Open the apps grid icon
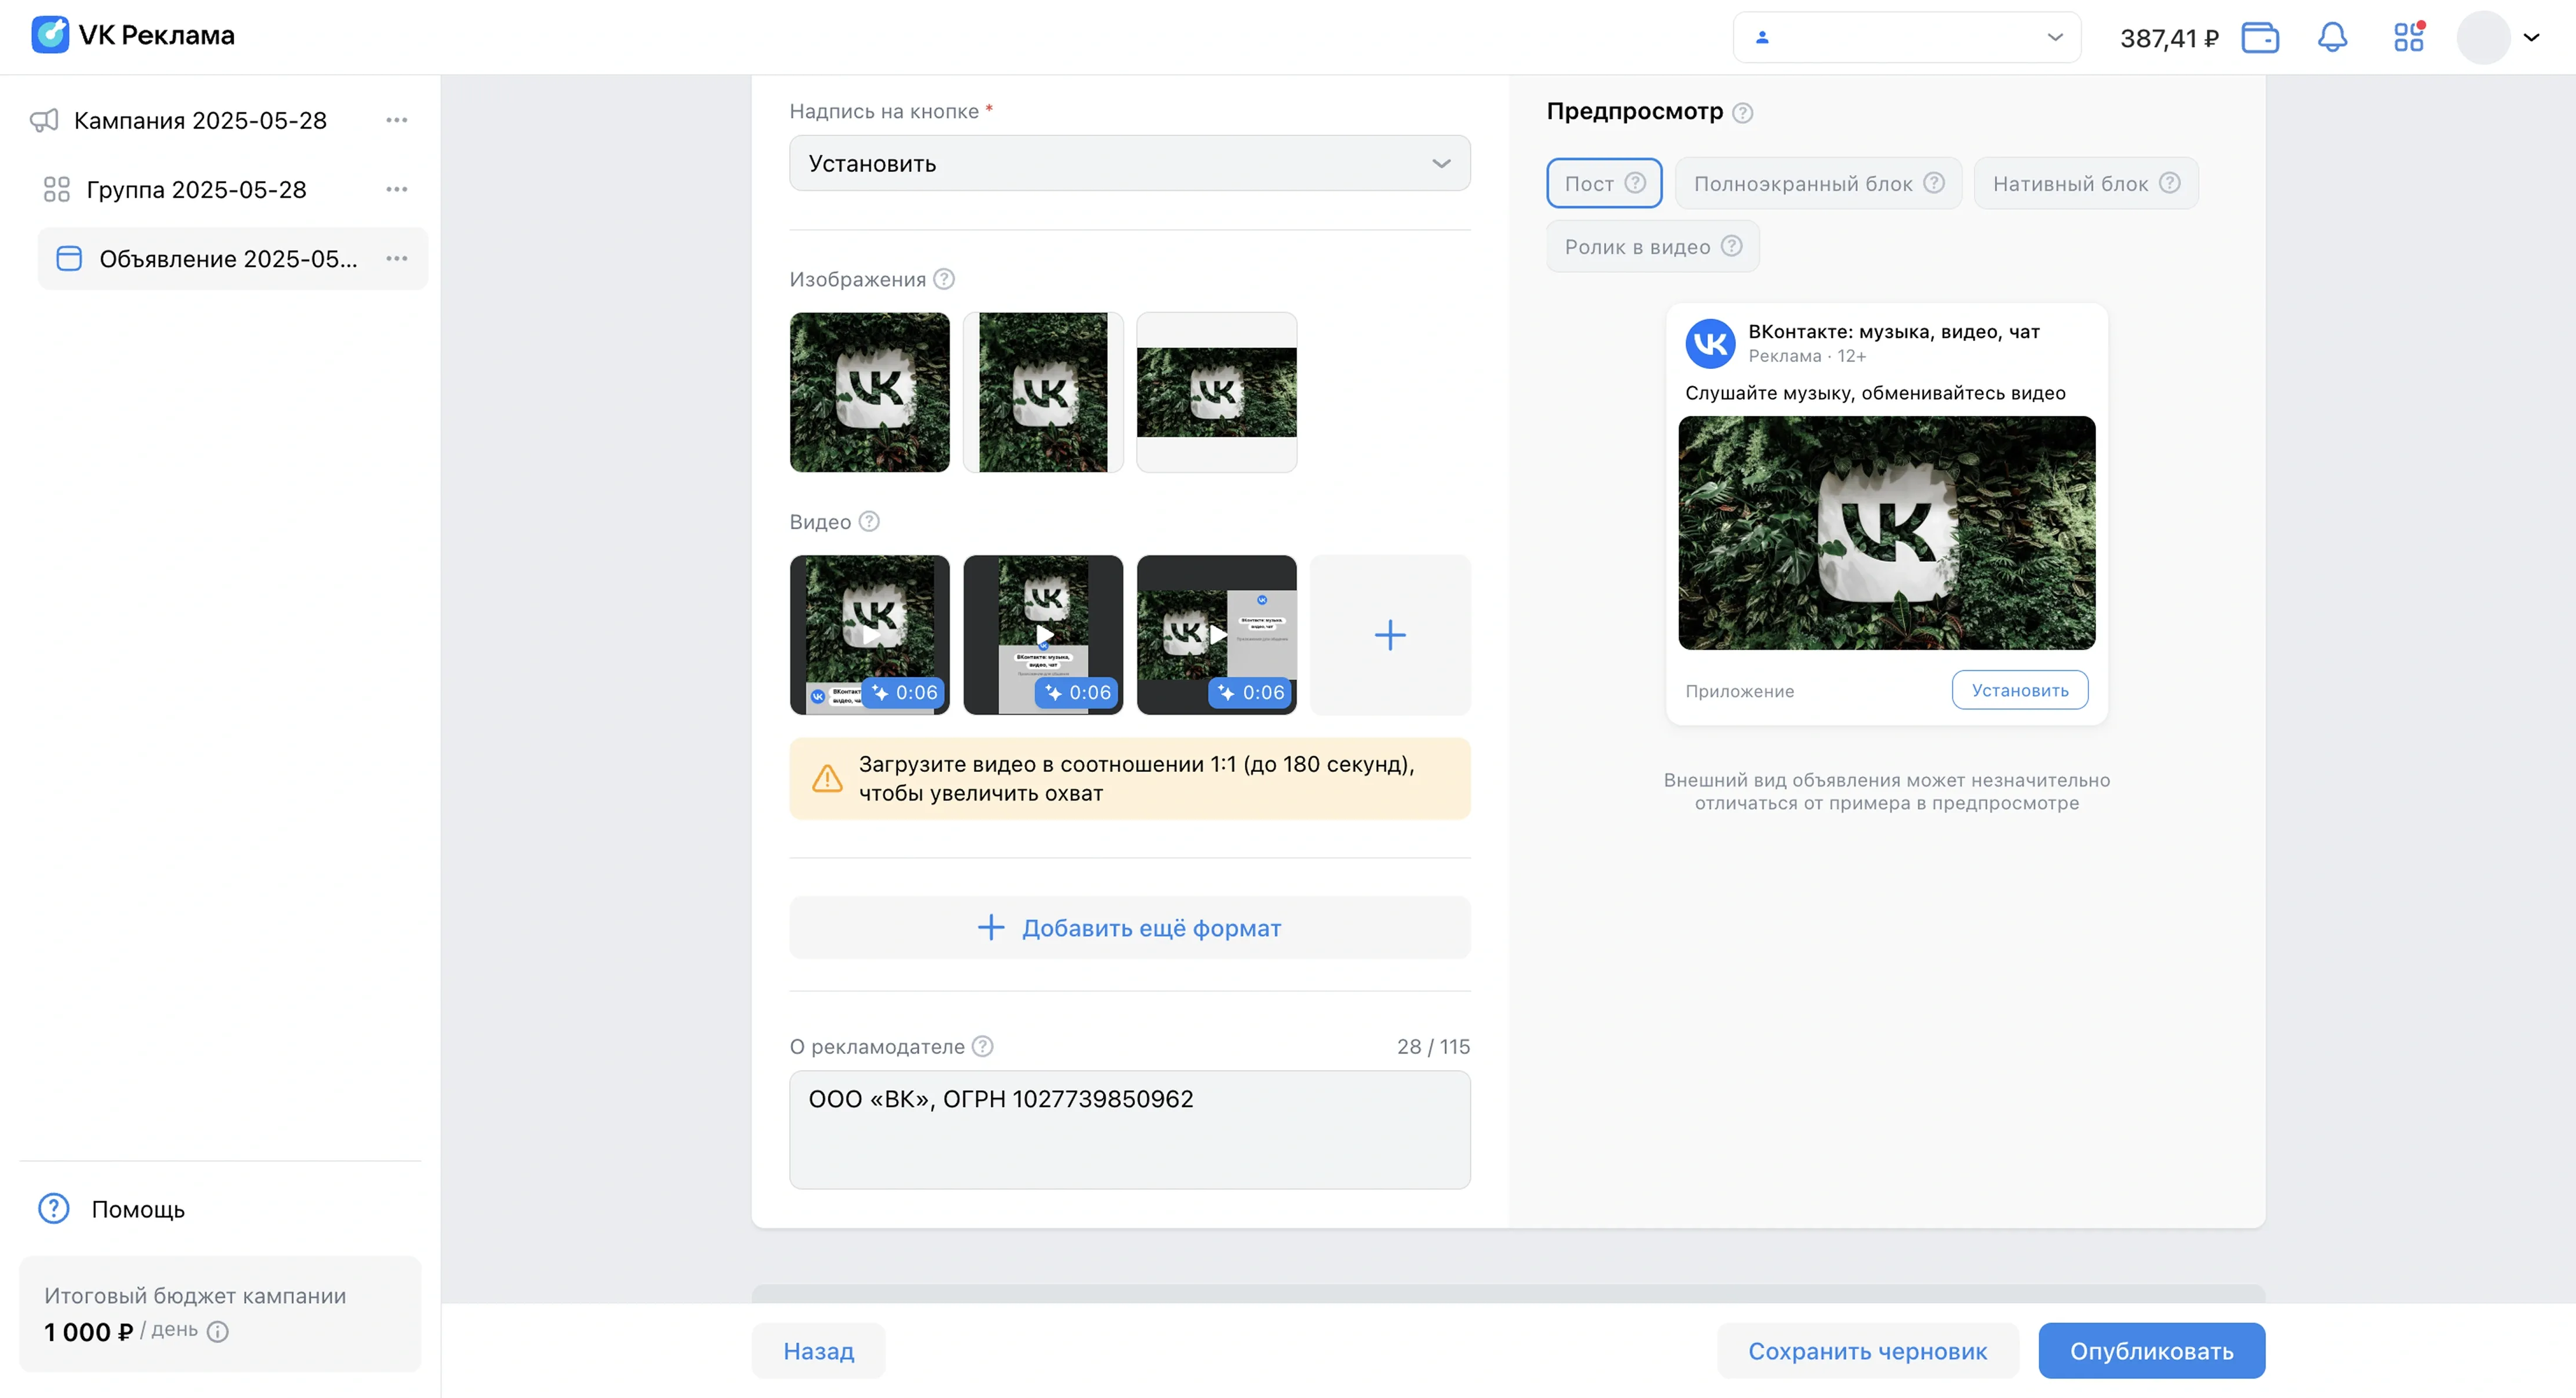Image resolution: width=2576 pixels, height=1398 pixels. [x=2409, y=37]
